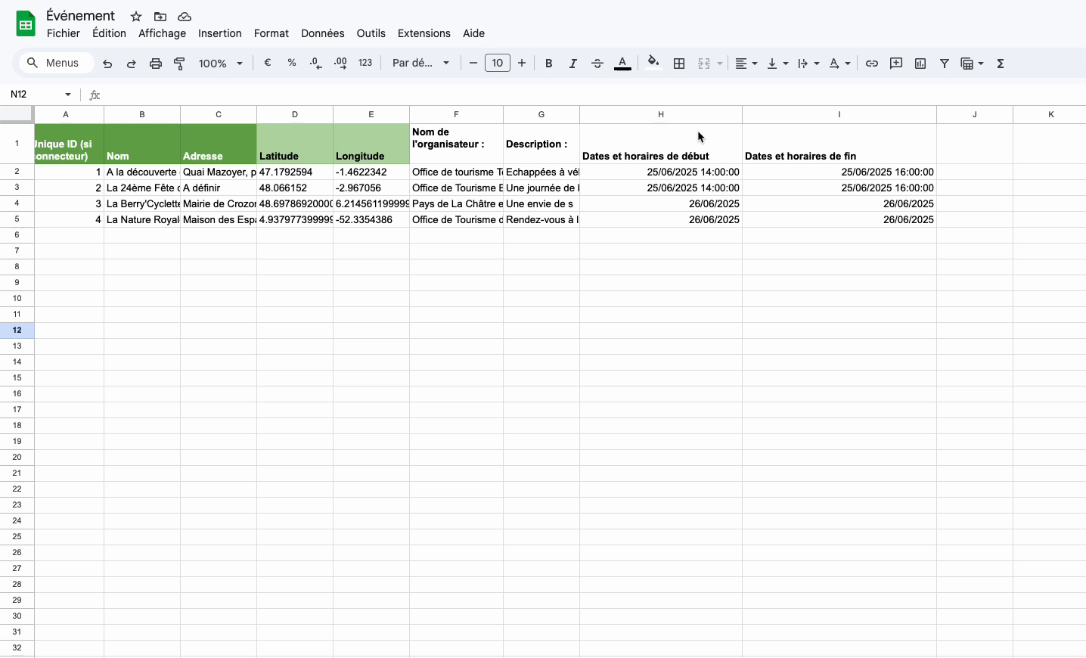Insert a comment

896,64
